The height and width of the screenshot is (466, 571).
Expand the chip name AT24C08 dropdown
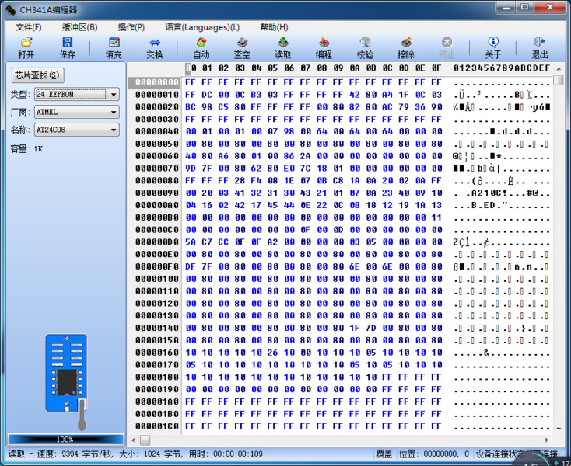(x=114, y=130)
